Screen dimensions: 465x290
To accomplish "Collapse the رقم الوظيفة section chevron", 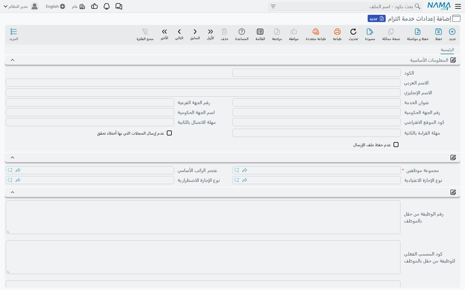I will (12, 192).
